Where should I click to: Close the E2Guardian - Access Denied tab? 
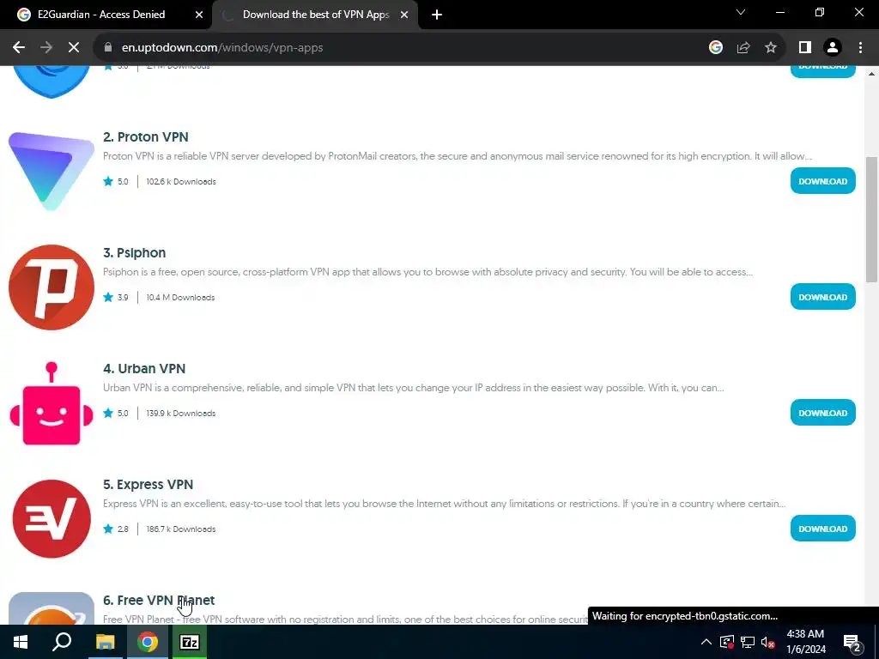[x=199, y=15]
